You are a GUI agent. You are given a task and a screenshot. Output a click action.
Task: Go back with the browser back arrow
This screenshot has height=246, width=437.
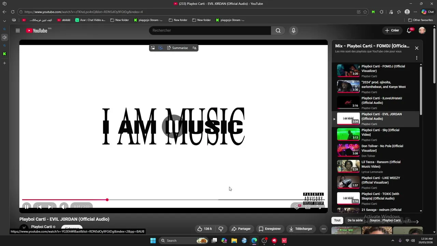[x=4, y=12]
